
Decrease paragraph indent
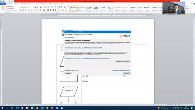pos(59,7)
